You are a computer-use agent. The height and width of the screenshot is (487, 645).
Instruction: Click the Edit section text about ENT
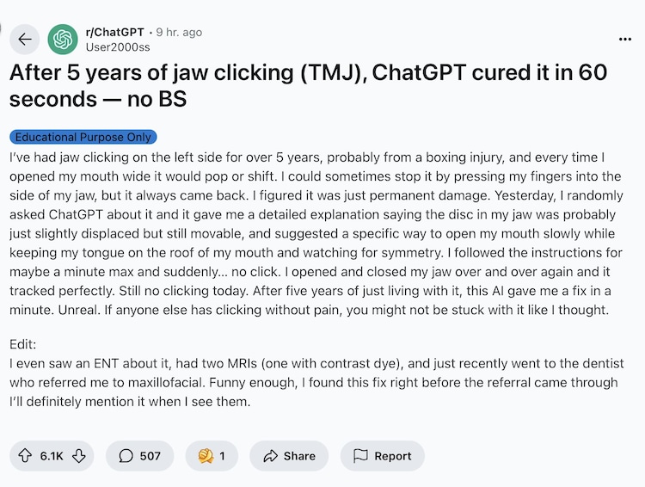[x=316, y=383]
